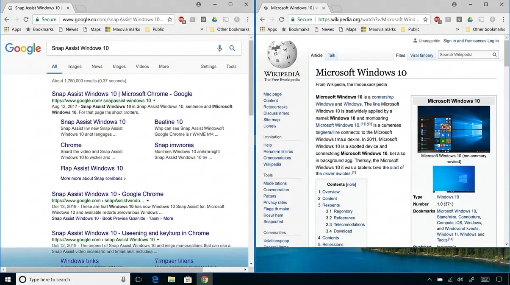Viewport: 510px width, 285px height.
Task: Go back in the Google window
Action: (6, 20)
